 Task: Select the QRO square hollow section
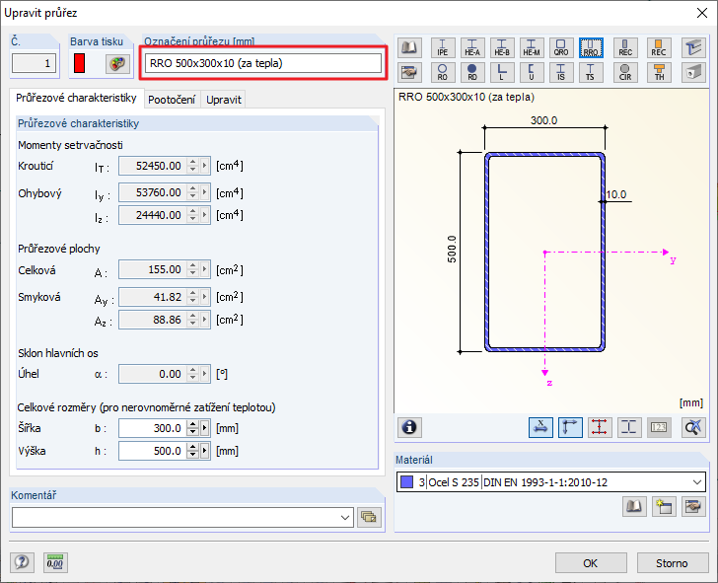click(x=561, y=47)
